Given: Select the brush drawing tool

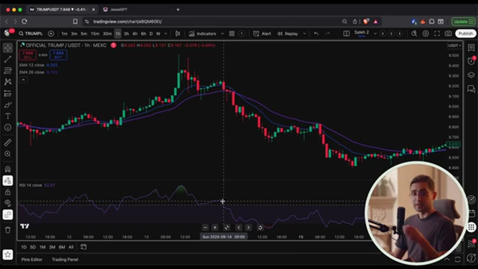Looking at the screenshot, I should 8,105.
